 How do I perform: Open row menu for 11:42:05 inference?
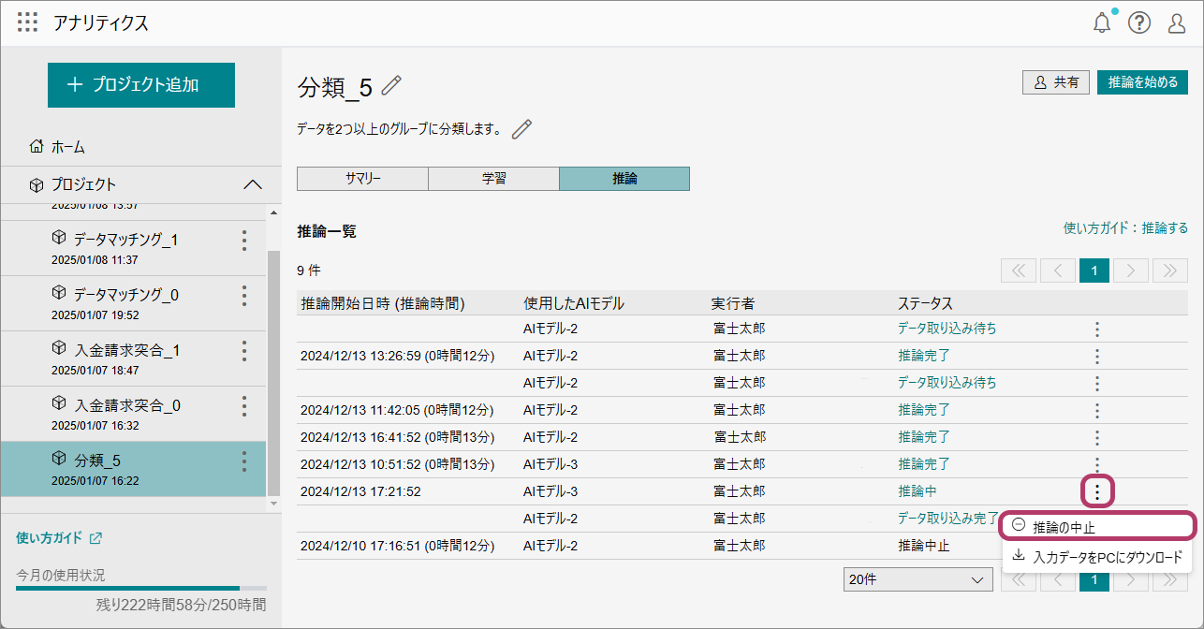click(x=1096, y=410)
